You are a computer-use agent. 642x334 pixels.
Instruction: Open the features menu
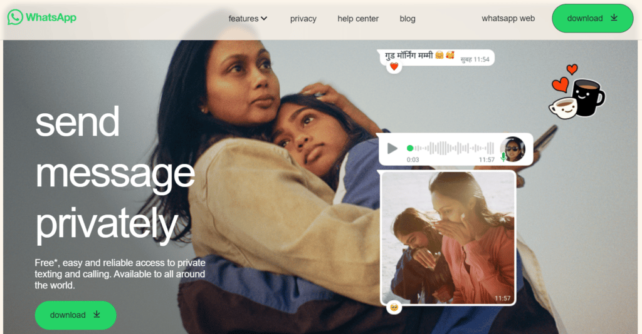[248, 18]
